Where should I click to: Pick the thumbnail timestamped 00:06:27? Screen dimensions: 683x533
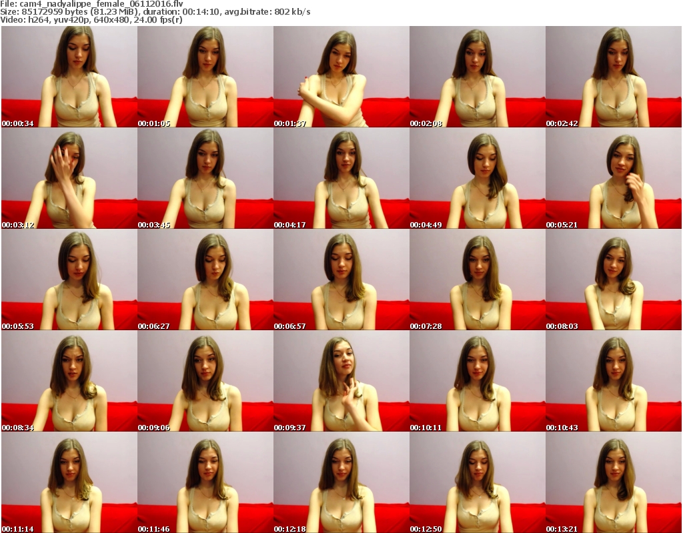coord(205,280)
